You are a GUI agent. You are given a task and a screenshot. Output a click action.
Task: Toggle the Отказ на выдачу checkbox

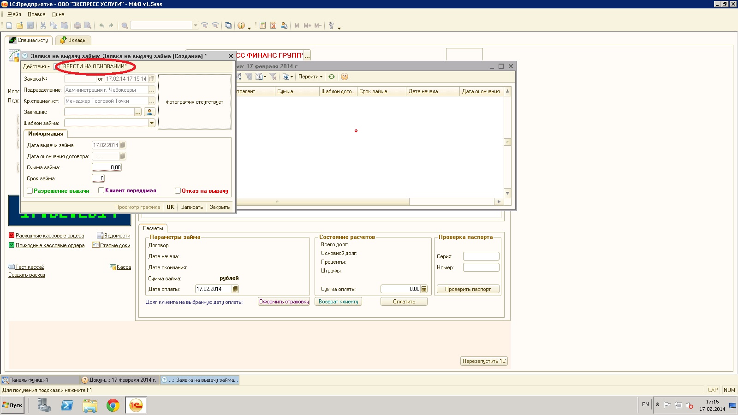tap(178, 190)
